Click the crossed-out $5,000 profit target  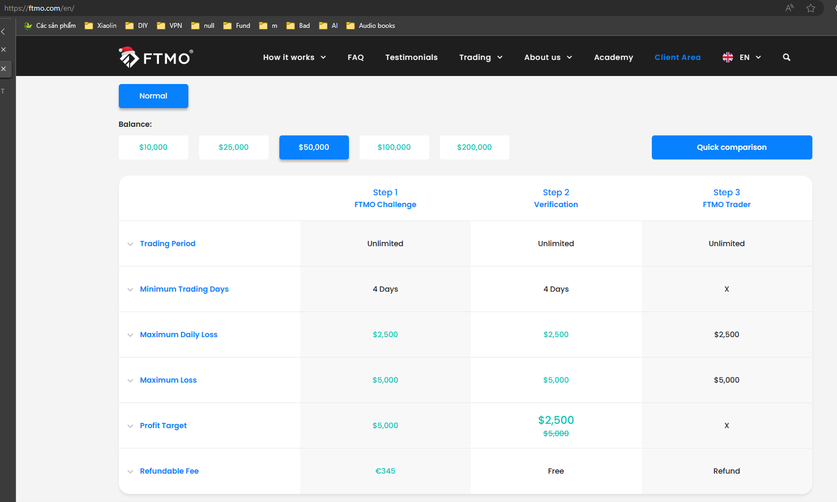click(556, 433)
